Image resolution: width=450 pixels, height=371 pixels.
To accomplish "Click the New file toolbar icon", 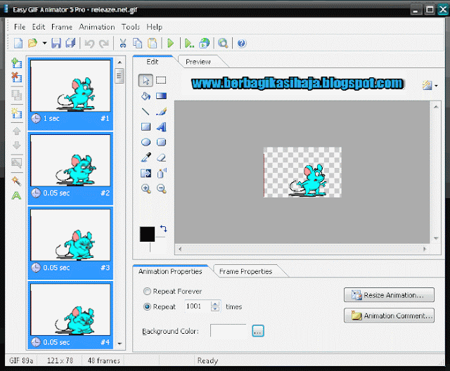I will [x=18, y=44].
